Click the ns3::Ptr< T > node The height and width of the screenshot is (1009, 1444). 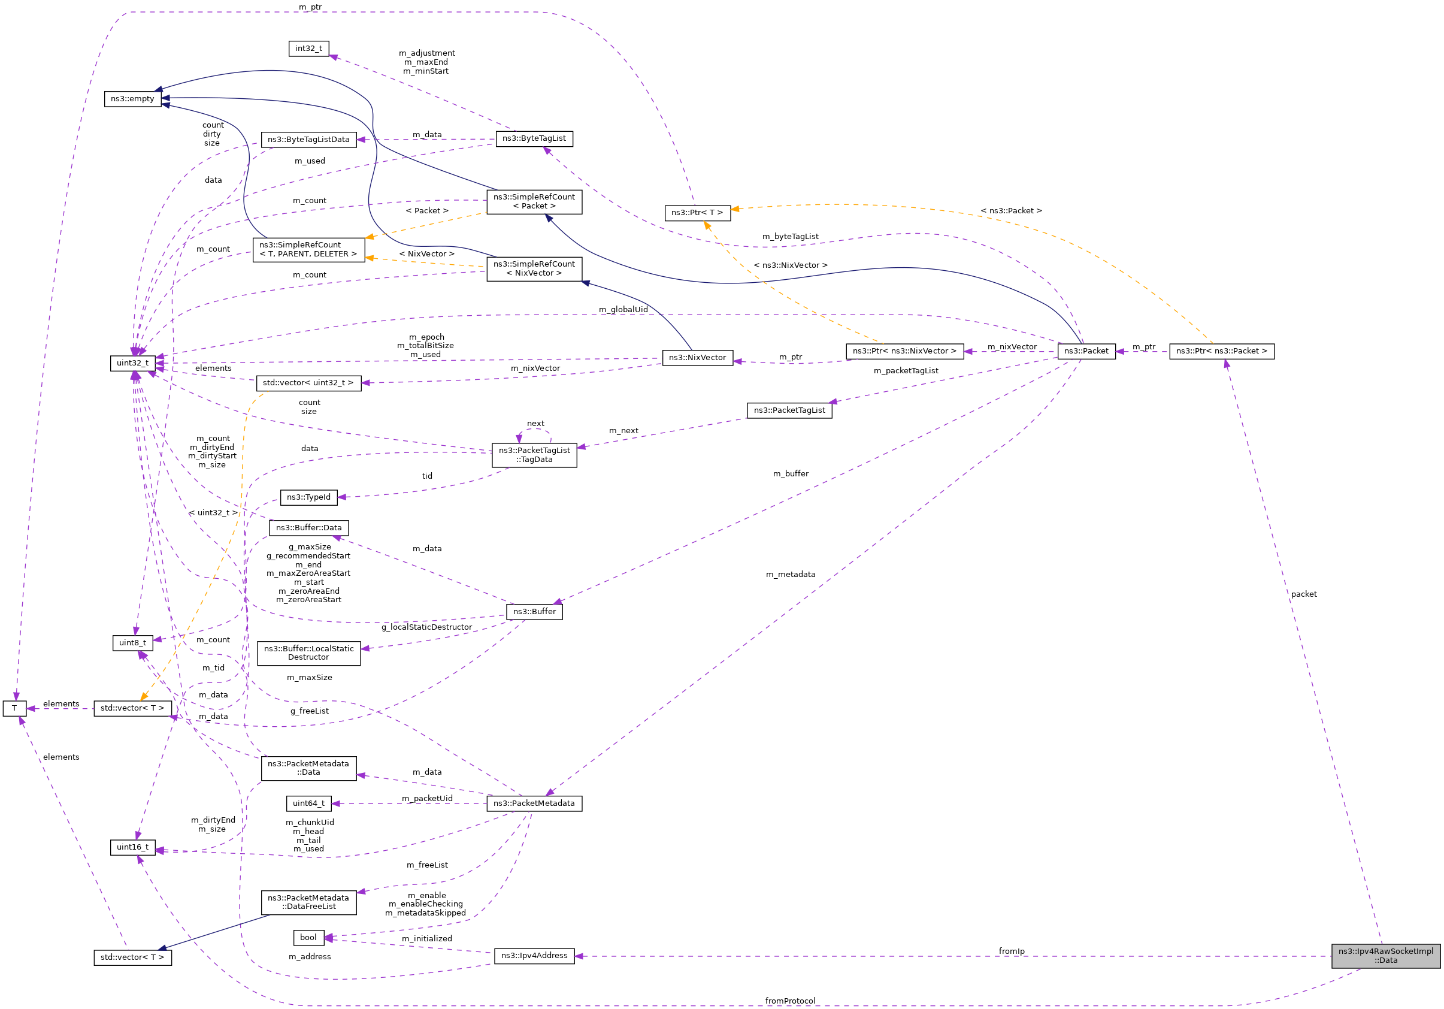click(x=698, y=213)
